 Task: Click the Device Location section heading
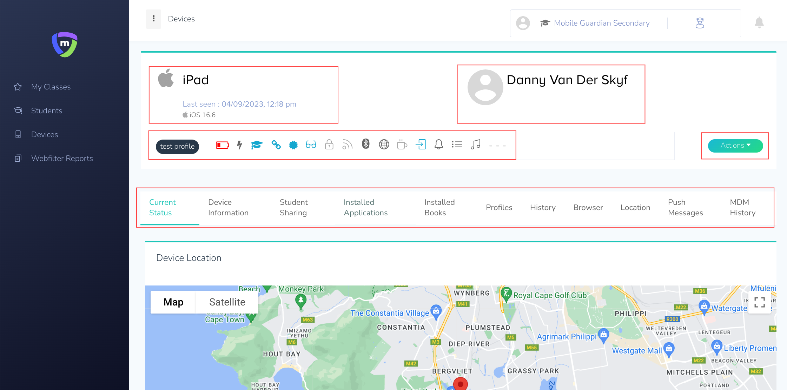189,258
